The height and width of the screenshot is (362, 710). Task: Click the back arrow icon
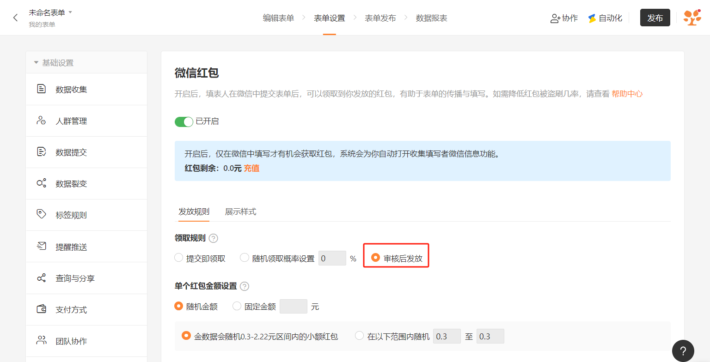pyautogui.click(x=15, y=18)
